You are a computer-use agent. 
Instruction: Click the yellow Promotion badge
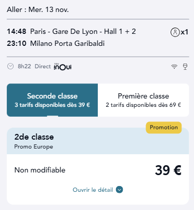(x=164, y=128)
